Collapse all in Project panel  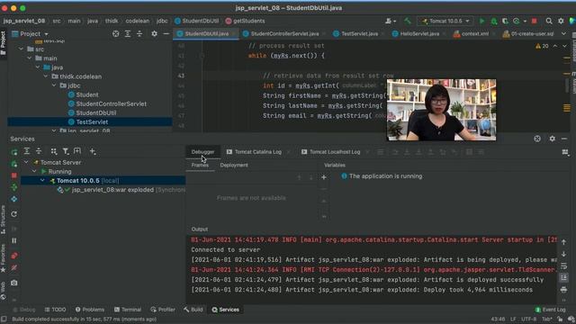pos(139,34)
